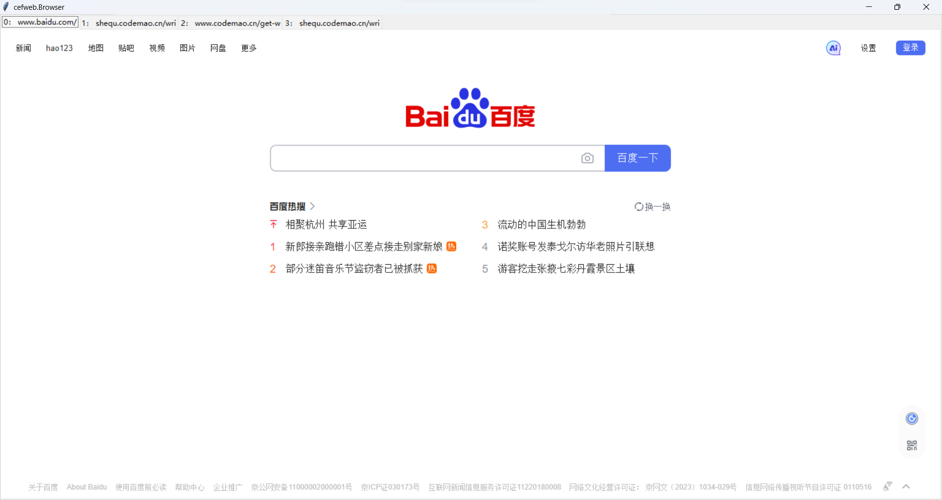
Task: Switch to the www.baidu.com tab
Action: (39, 22)
